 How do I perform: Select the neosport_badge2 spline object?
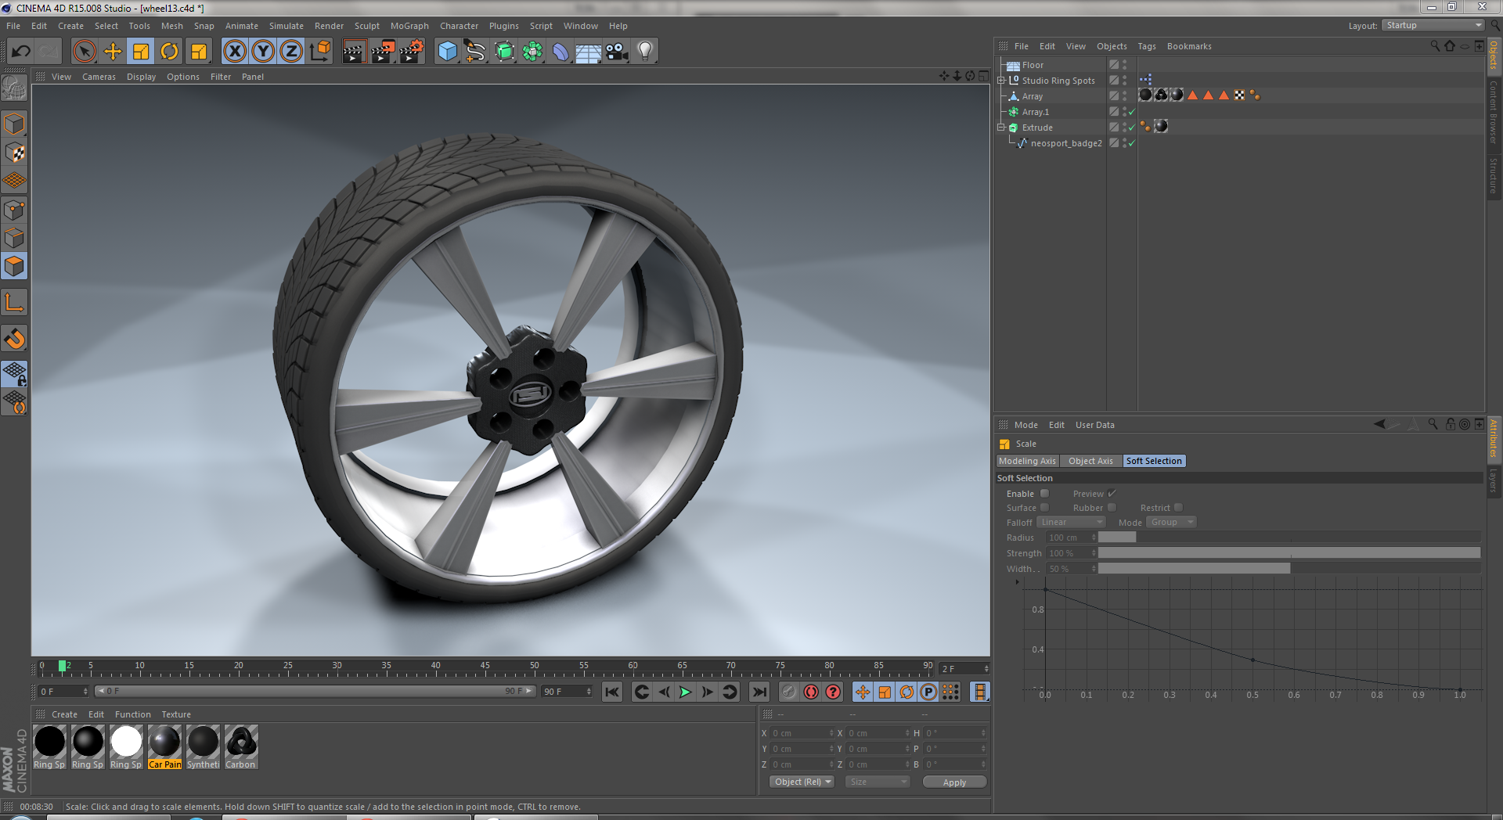click(x=1065, y=143)
